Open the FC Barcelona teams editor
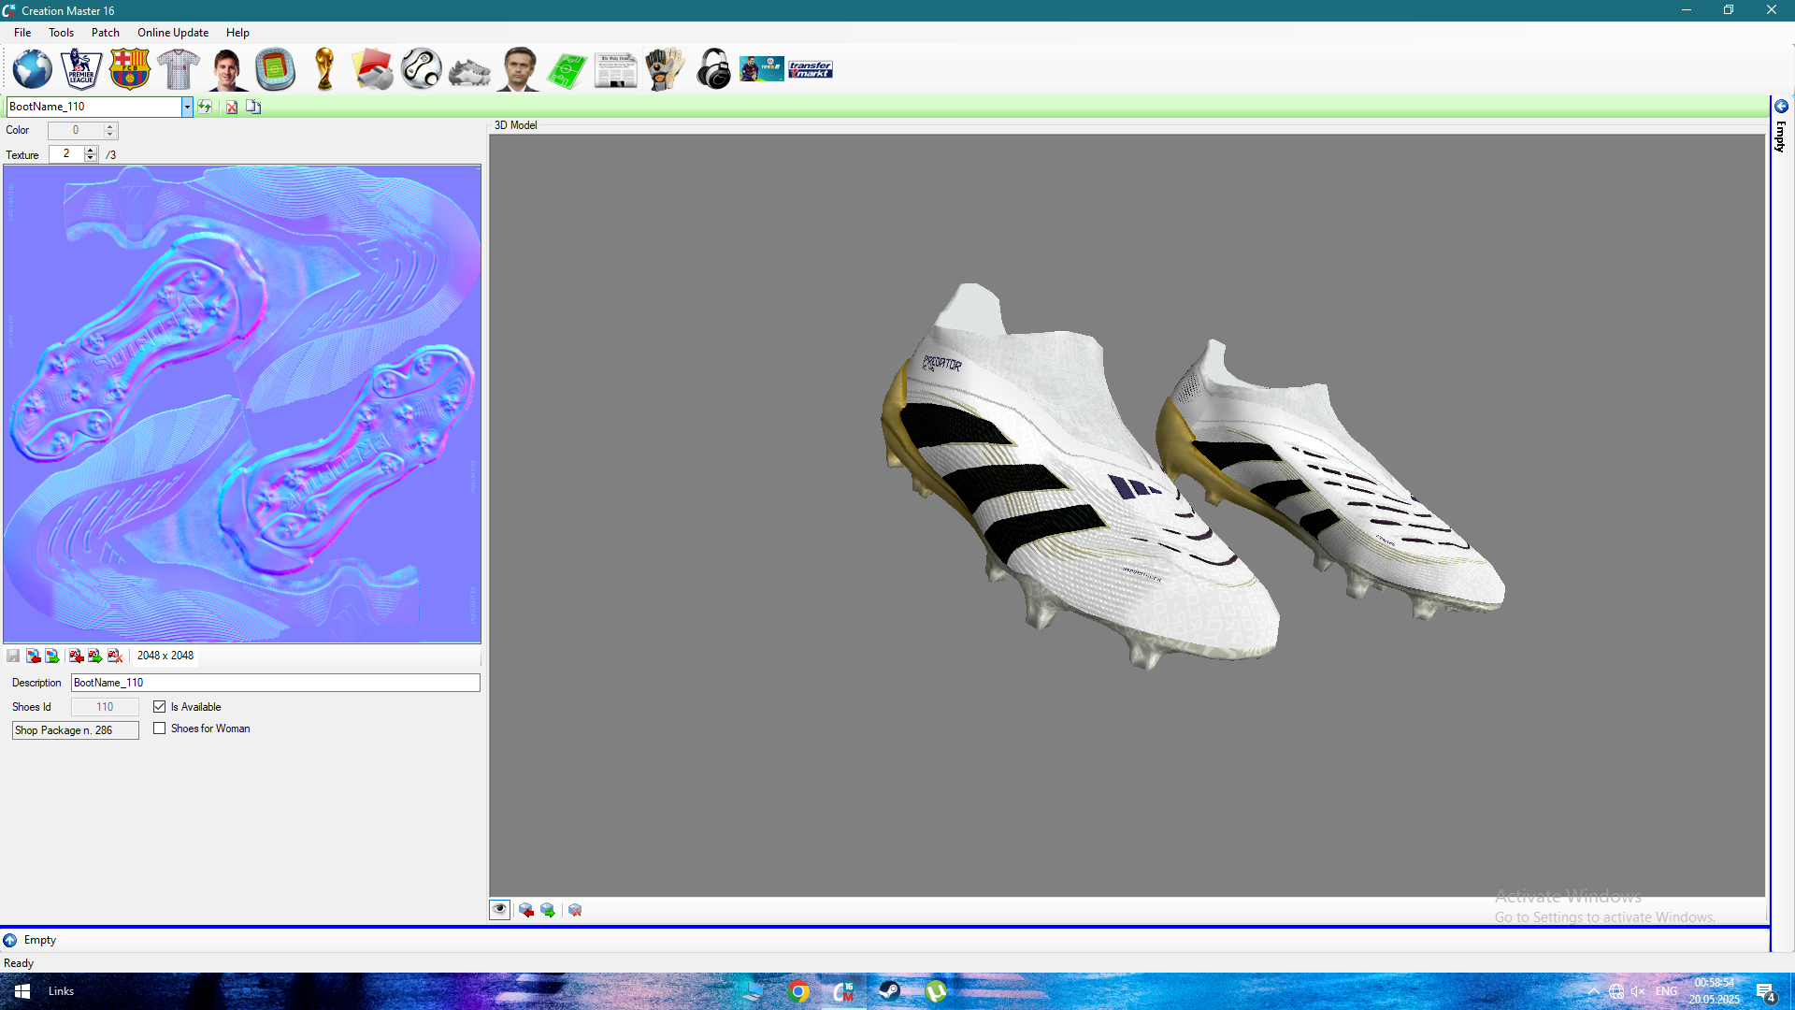1795x1010 pixels. tap(130, 70)
